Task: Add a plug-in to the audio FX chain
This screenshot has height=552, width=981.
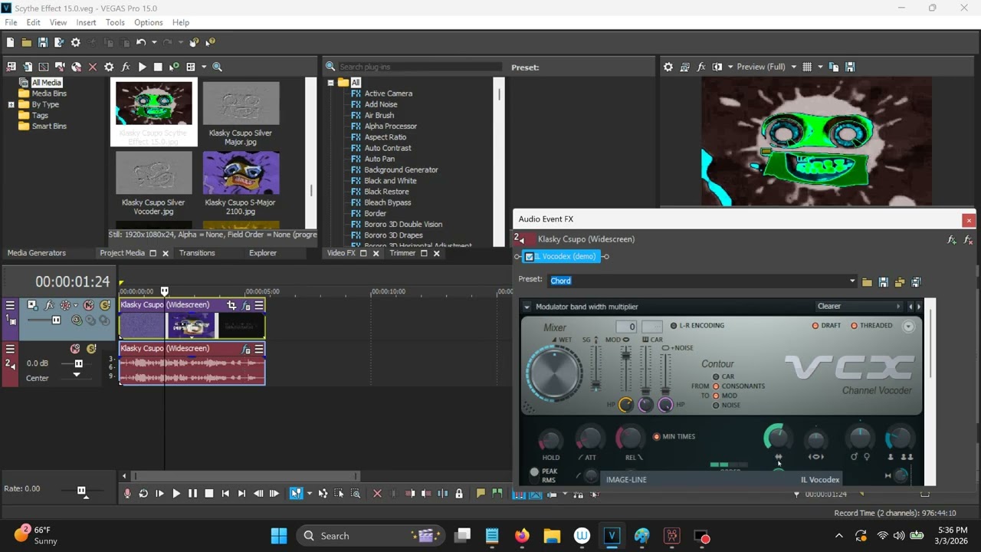Action: [x=951, y=240]
